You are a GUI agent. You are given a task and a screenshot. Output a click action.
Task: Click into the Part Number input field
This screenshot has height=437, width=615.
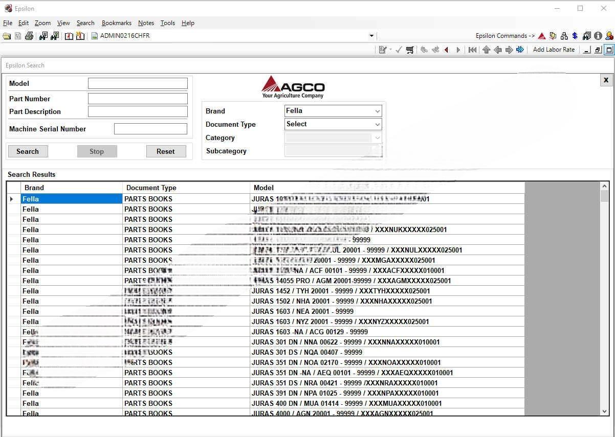coord(138,99)
